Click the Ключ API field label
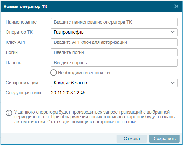This screenshot has width=183, height=145. pyautogui.click(x=15, y=42)
